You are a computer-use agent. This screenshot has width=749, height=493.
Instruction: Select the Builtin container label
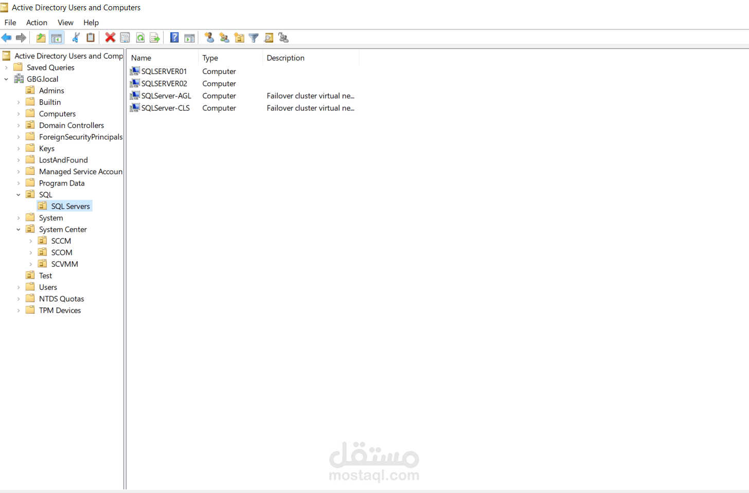click(x=50, y=102)
